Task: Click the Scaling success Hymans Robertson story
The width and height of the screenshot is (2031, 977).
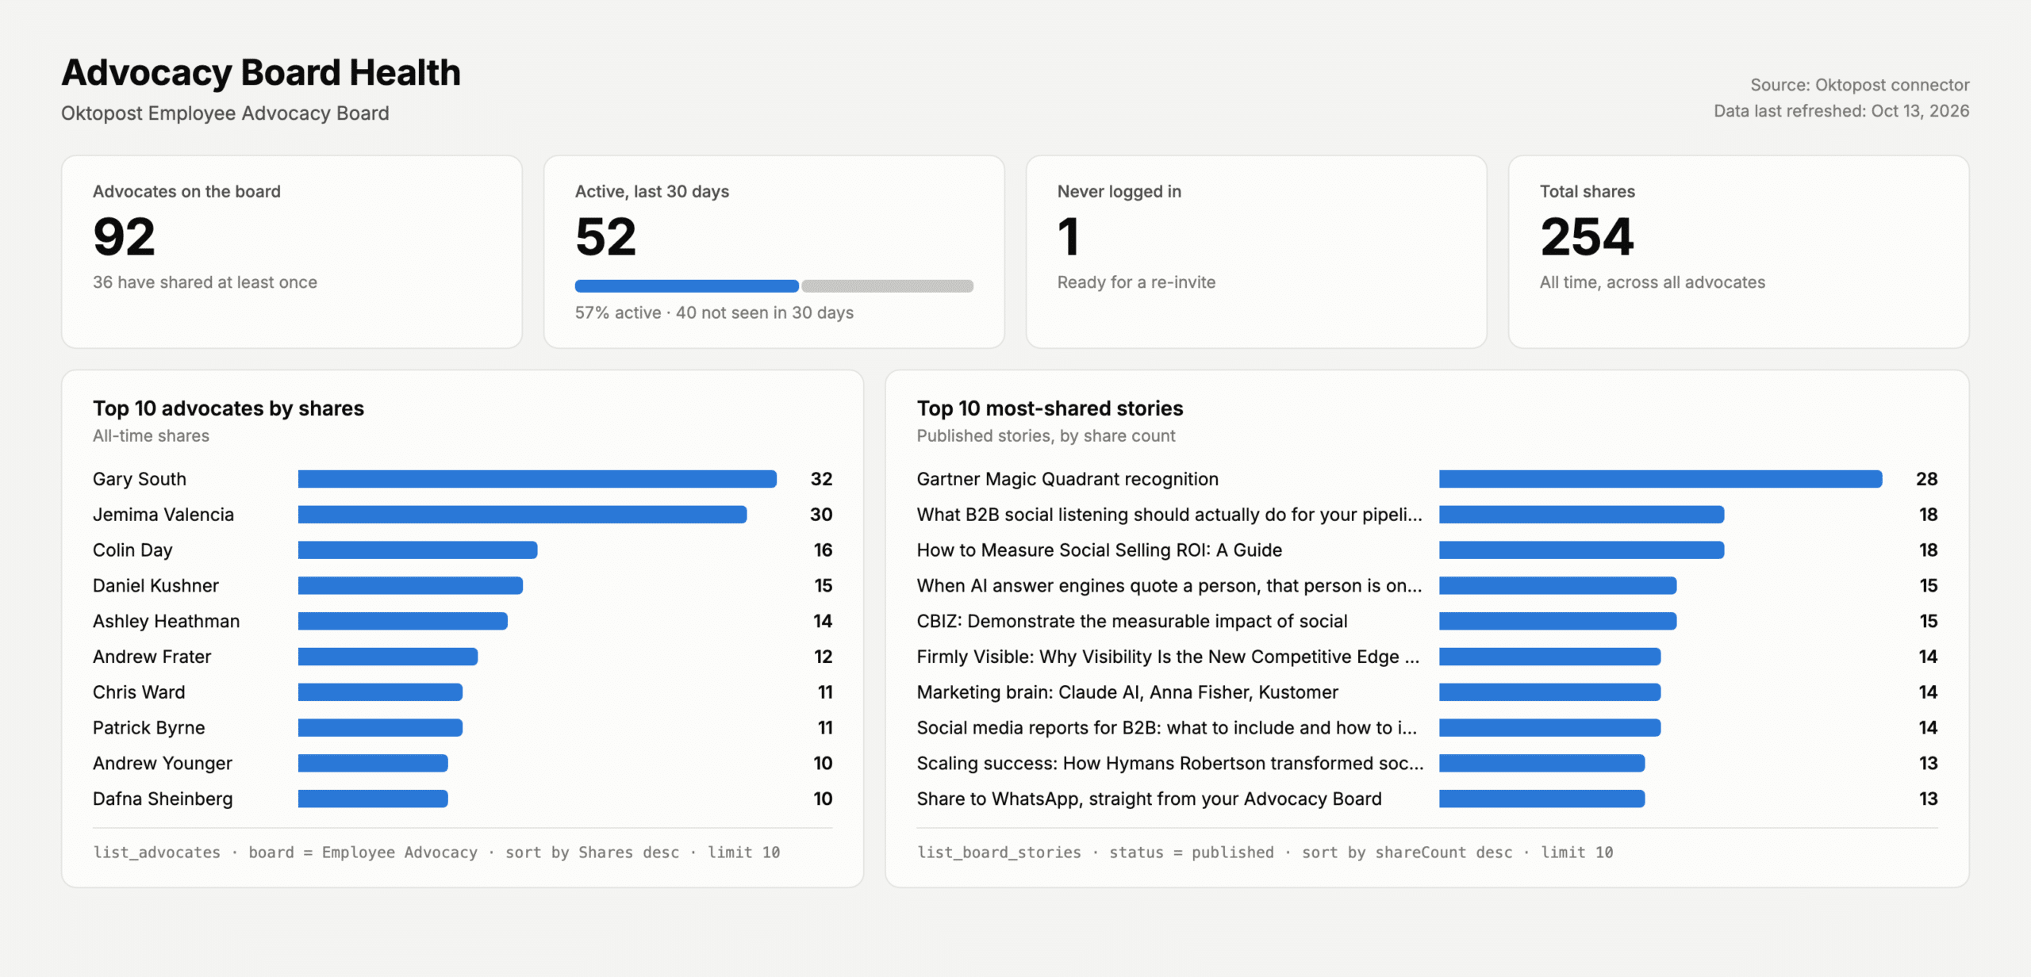Action: click(x=1170, y=764)
